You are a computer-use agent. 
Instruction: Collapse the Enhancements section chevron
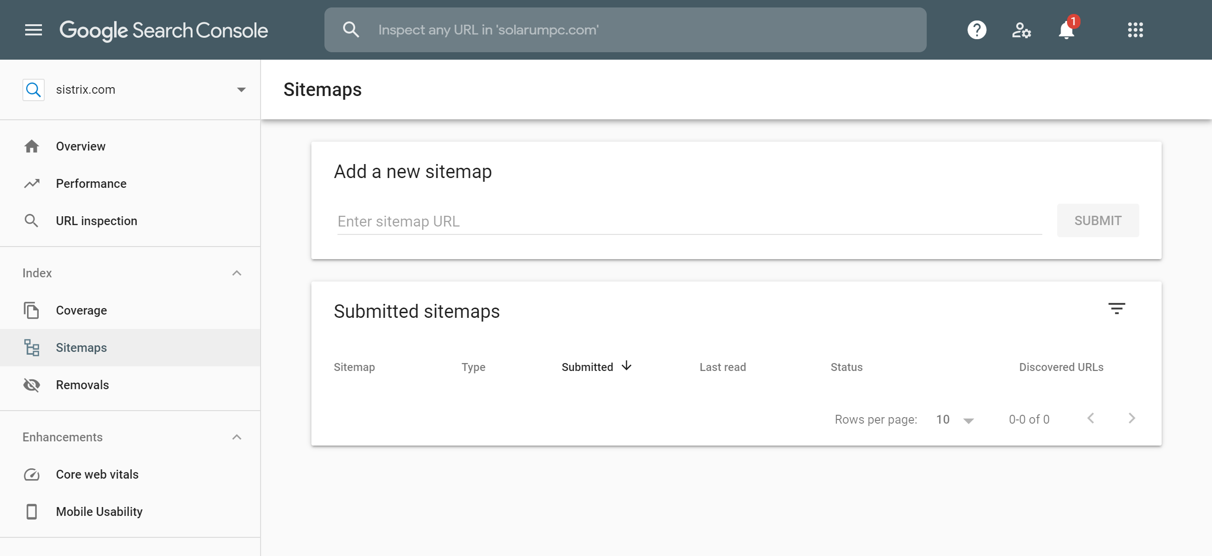tap(237, 438)
